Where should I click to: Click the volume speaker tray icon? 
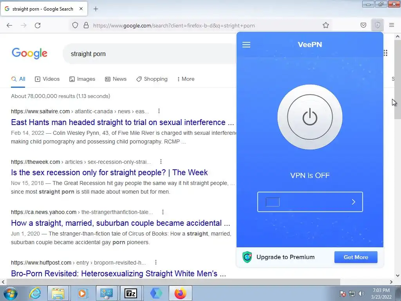pyautogui.click(x=361, y=294)
